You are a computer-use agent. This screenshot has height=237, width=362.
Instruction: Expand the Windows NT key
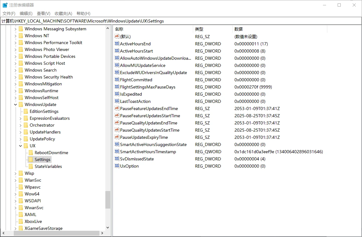tap(15, 36)
